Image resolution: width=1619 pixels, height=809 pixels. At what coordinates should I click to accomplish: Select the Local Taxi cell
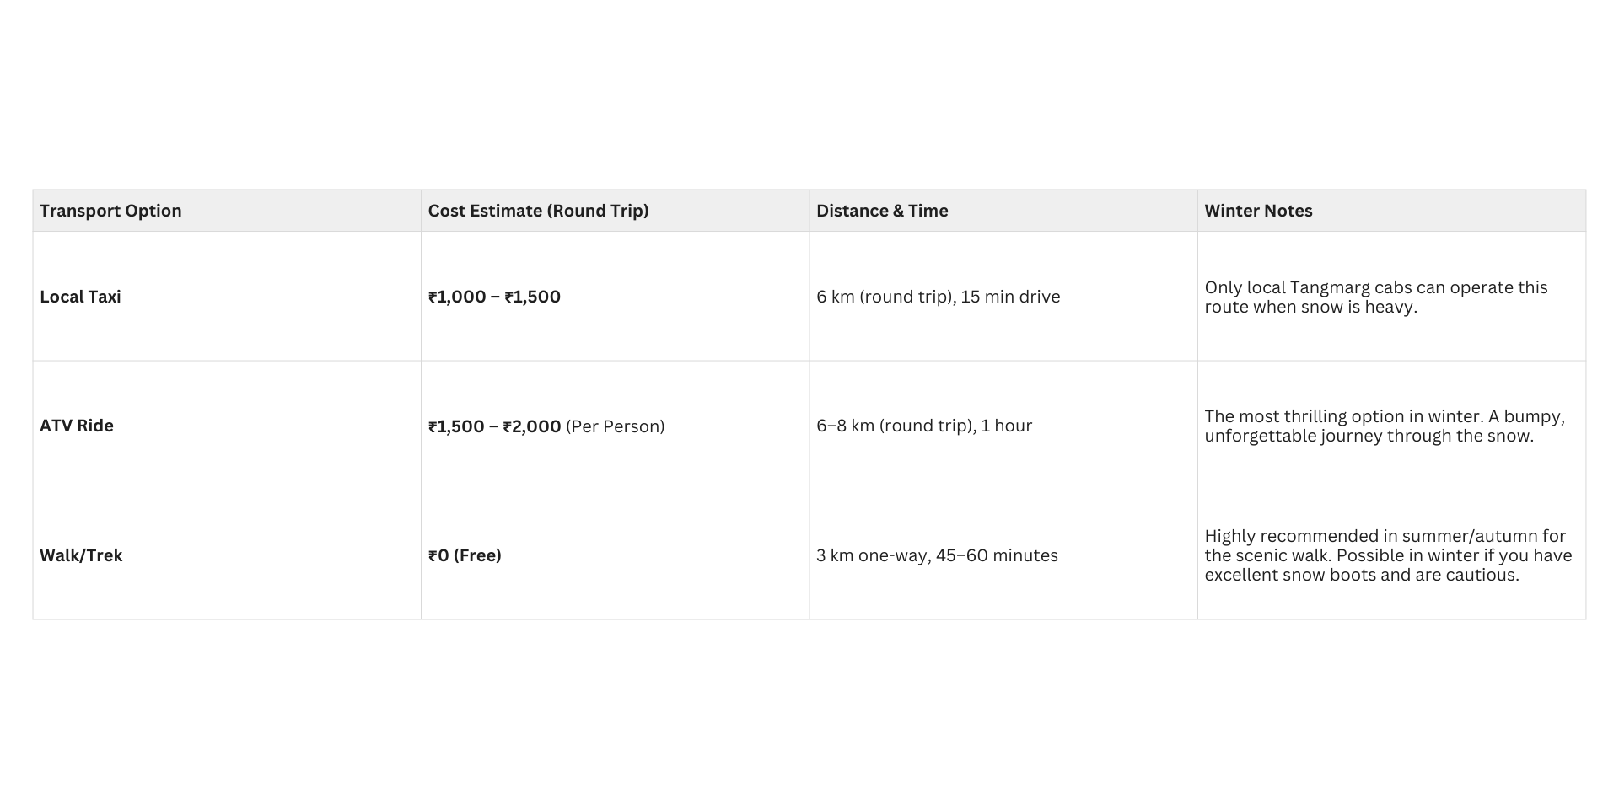tap(80, 297)
